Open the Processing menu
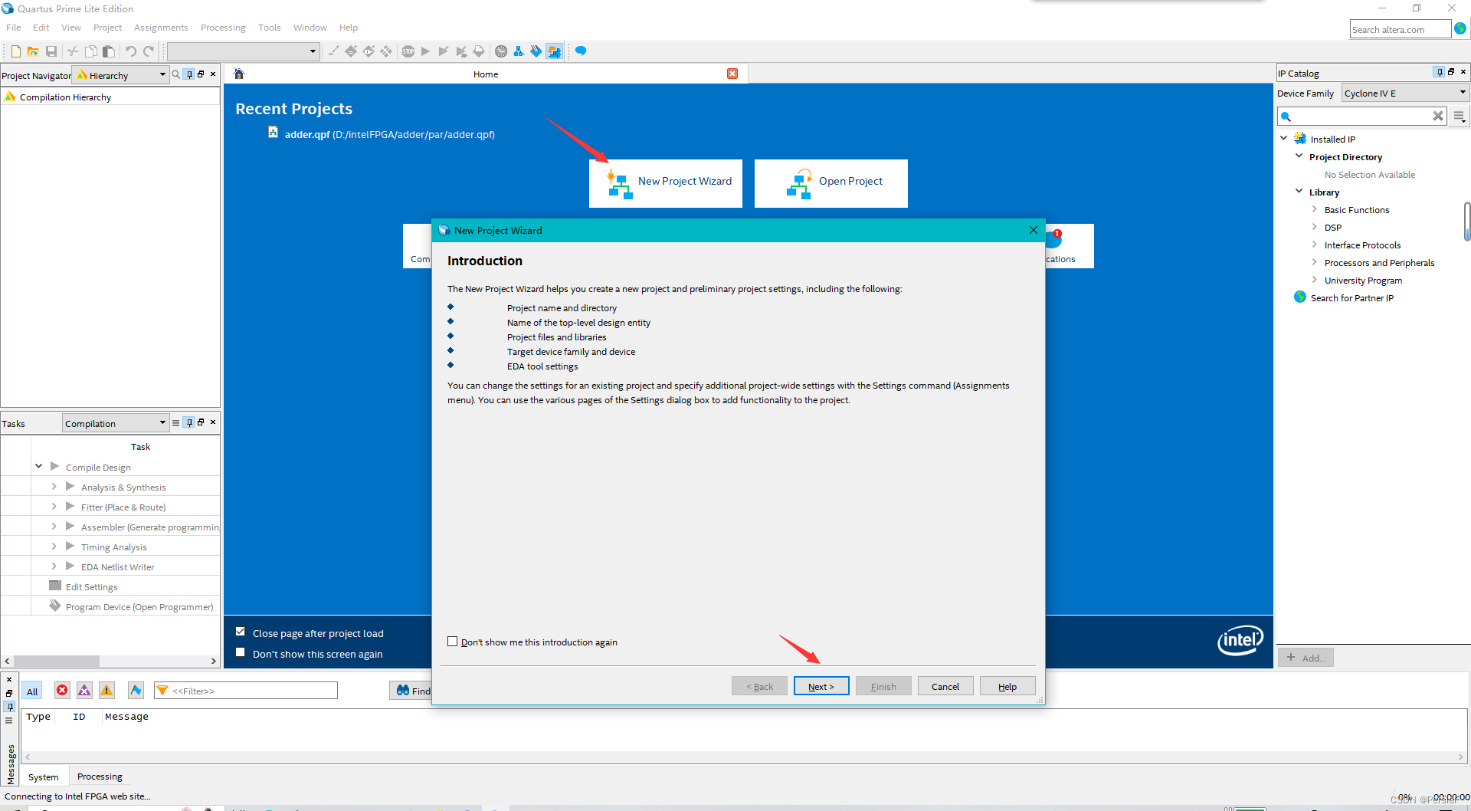Image resolution: width=1471 pixels, height=811 pixels. click(223, 28)
